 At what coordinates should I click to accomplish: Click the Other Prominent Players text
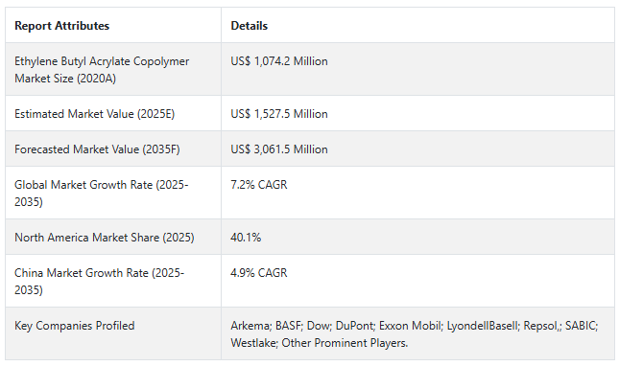coord(345,343)
